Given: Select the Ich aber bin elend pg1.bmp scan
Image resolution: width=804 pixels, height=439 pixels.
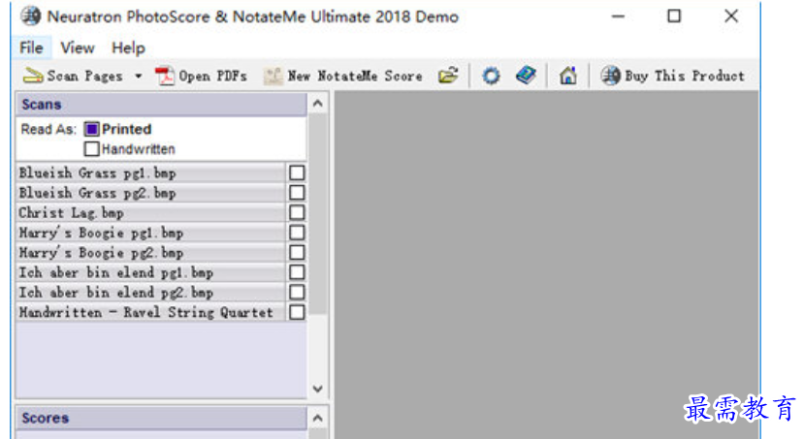Looking at the screenshot, I should coord(150,272).
